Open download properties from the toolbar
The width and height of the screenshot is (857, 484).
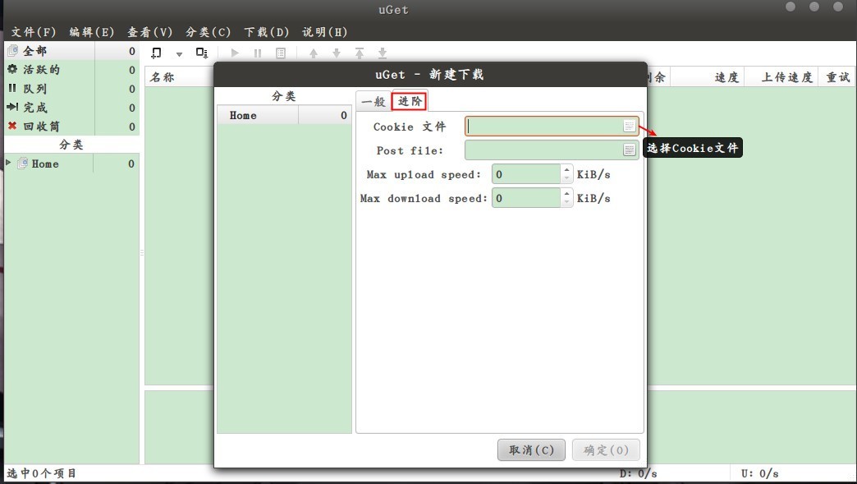coord(281,53)
